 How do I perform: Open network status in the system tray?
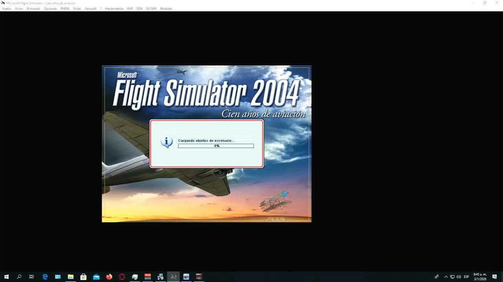pyautogui.click(x=452, y=277)
